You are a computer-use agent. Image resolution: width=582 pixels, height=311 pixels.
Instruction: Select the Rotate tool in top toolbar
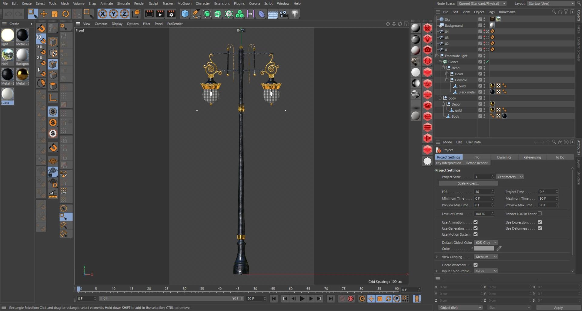pyautogui.click(x=65, y=14)
